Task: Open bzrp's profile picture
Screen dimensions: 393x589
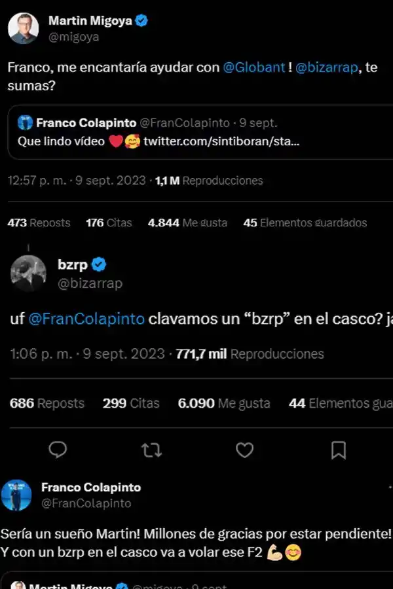Action: (27, 272)
